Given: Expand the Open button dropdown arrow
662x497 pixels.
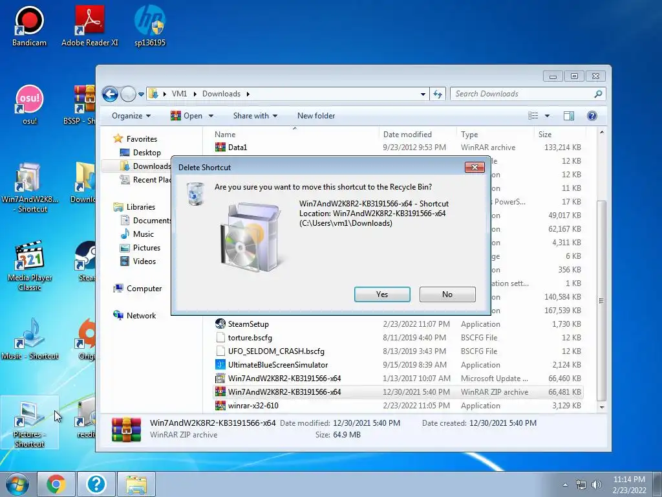Looking at the screenshot, I should click(x=211, y=116).
